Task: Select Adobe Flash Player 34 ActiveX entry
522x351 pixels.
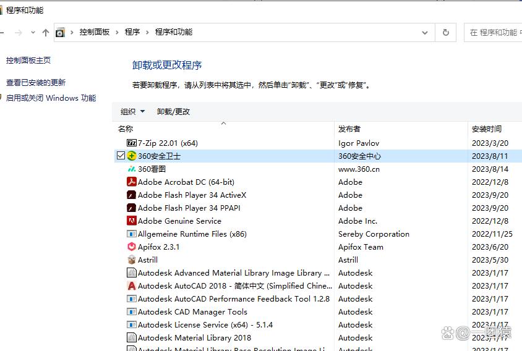Action: (x=192, y=195)
